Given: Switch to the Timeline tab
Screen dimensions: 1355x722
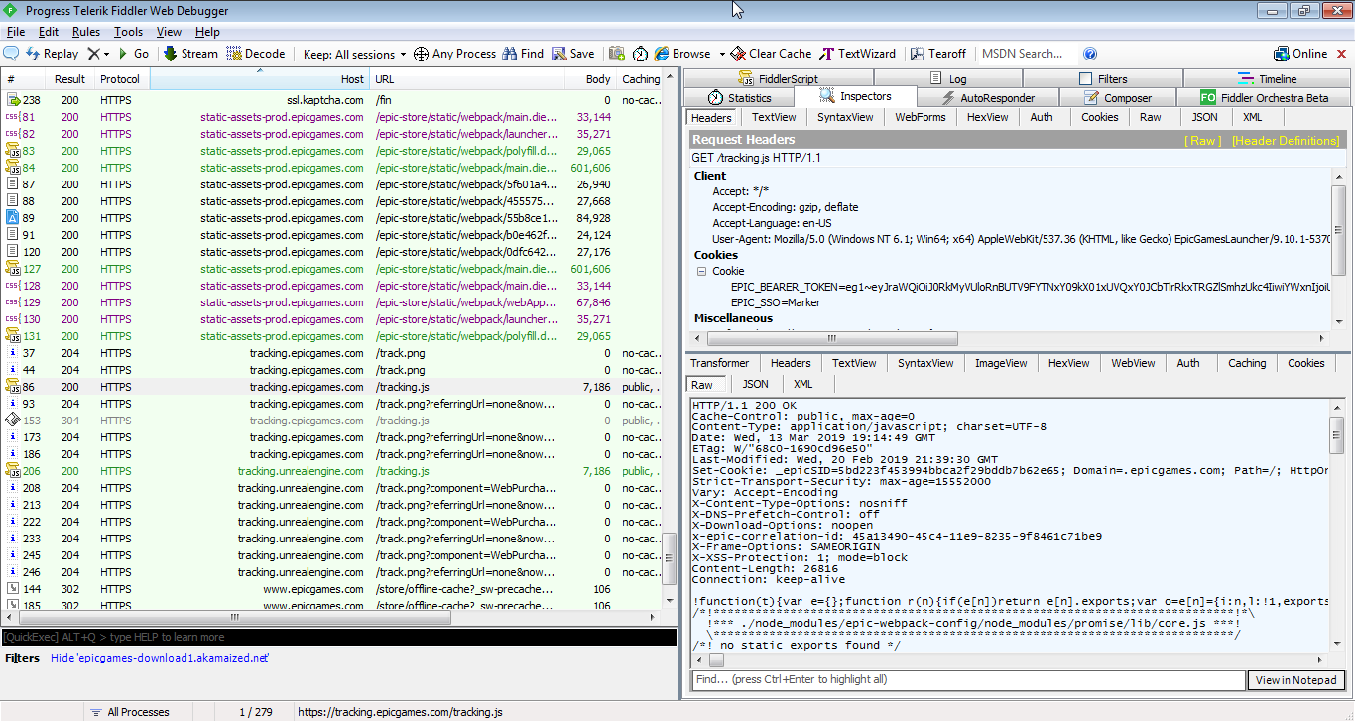Looking at the screenshot, I should [1267, 79].
